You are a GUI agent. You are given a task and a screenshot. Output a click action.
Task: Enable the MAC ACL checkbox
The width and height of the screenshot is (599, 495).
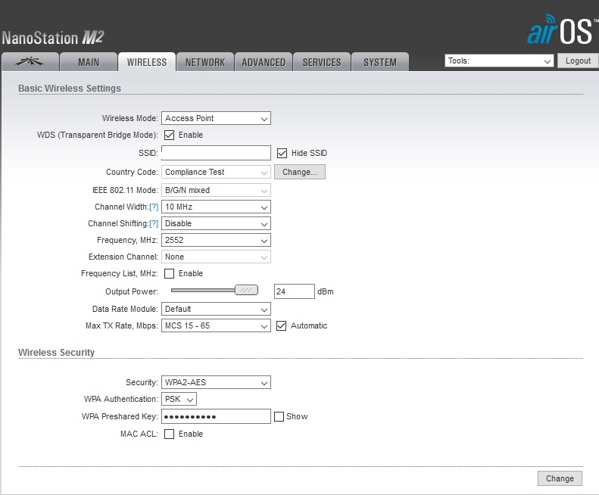[170, 434]
